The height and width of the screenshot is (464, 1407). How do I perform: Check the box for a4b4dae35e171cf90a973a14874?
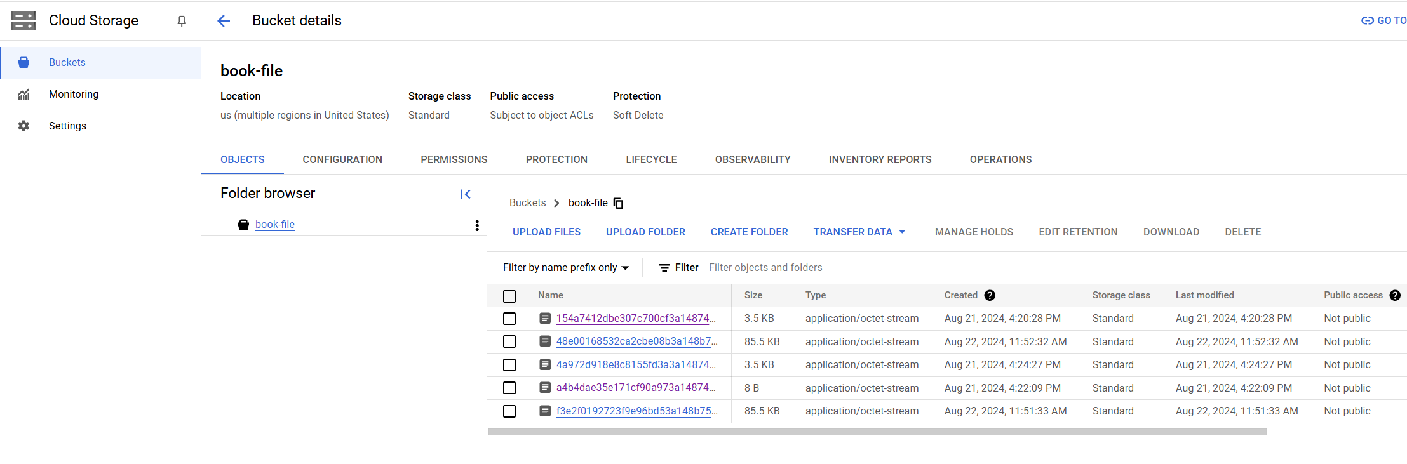(509, 388)
